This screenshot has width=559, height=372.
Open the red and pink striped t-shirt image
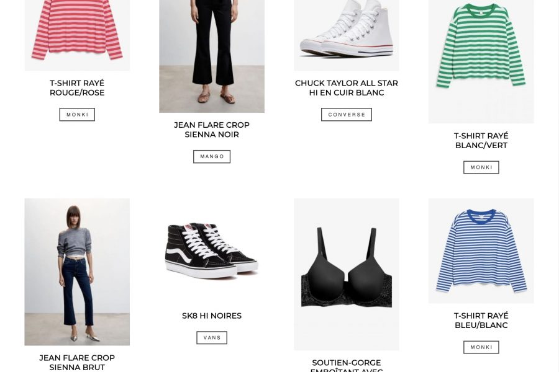coord(77,35)
